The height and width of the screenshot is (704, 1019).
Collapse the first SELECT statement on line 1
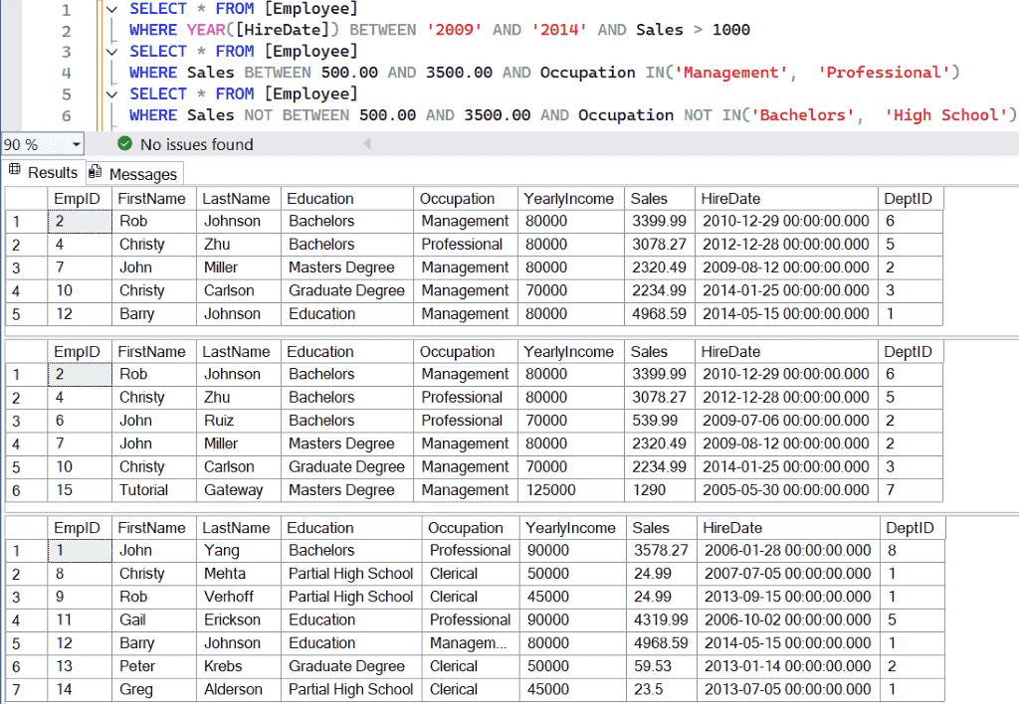click(x=110, y=8)
